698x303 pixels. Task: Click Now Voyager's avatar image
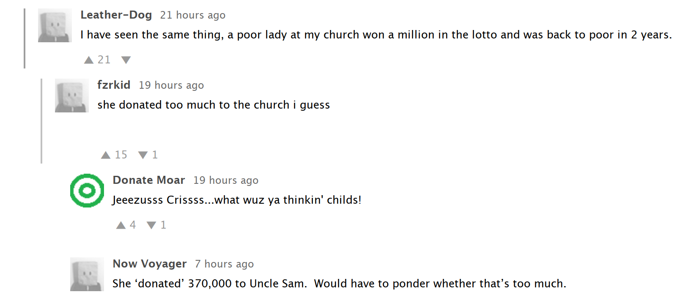click(87, 274)
